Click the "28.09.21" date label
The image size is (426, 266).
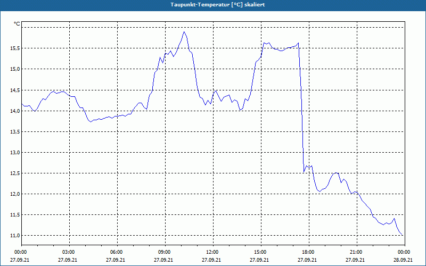[403, 260]
